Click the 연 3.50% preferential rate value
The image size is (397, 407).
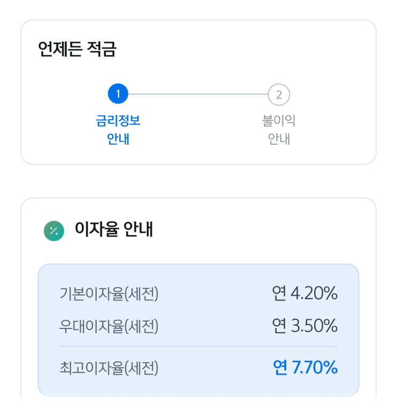[x=305, y=325]
